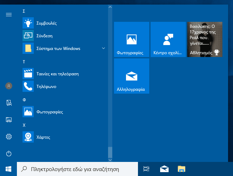Select Σύστημα των Windows folder label
The height and width of the screenshot is (176, 233).
point(58,49)
